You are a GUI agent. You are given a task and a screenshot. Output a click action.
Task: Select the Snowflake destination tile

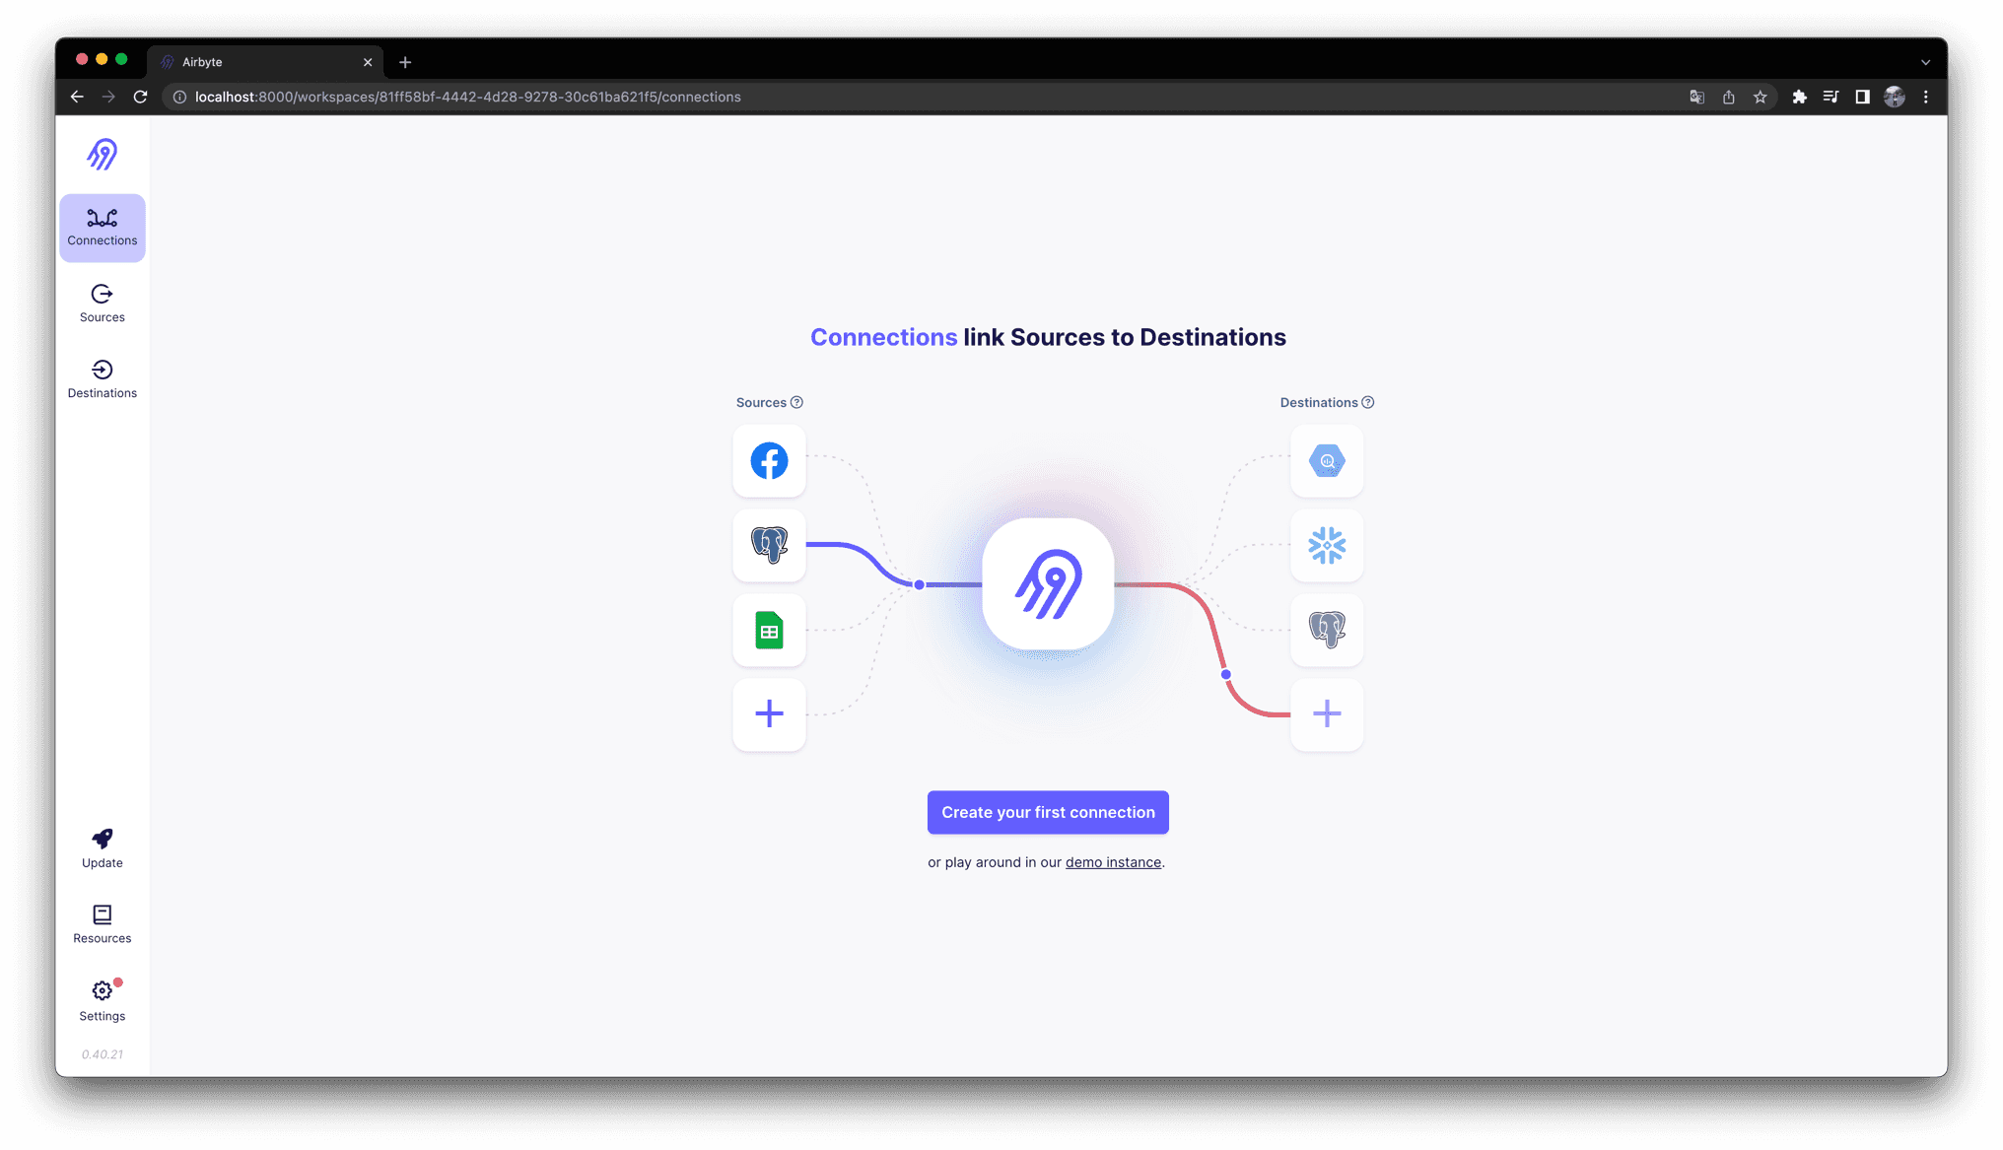click(x=1327, y=546)
